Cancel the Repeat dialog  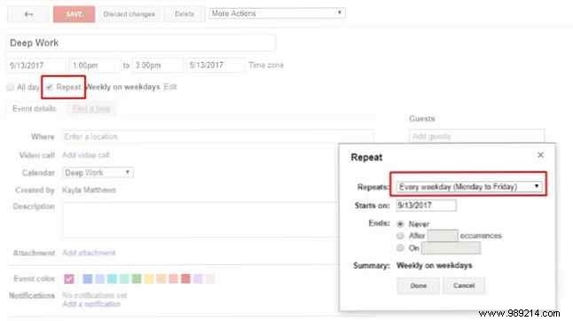click(x=464, y=286)
